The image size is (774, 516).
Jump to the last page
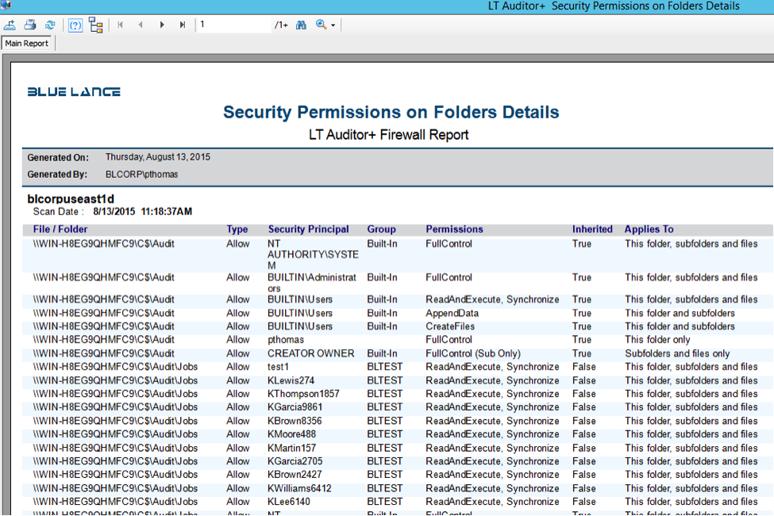click(x=182, y=25)
